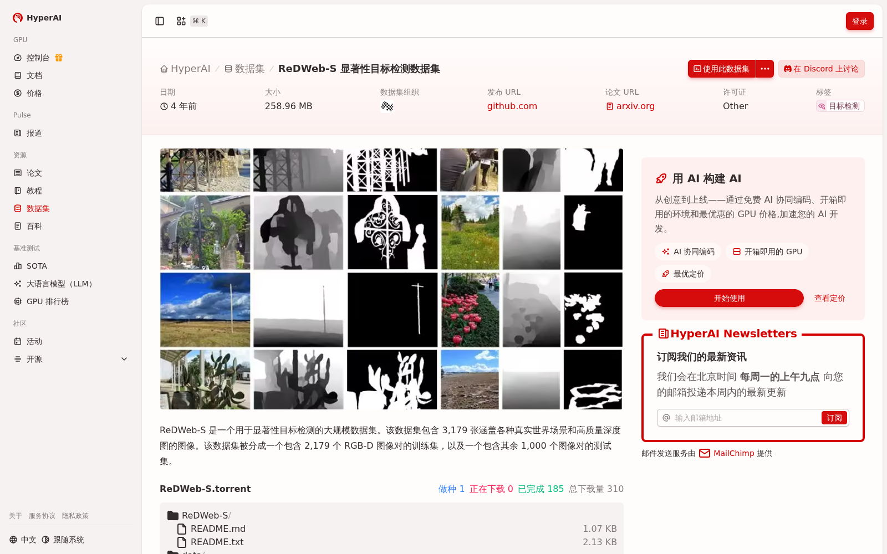The width and height of the screenshot is (887, 554).
Task: Click the 258.96 MB size value
Action: pyautogui.click(x=288, y=106)
